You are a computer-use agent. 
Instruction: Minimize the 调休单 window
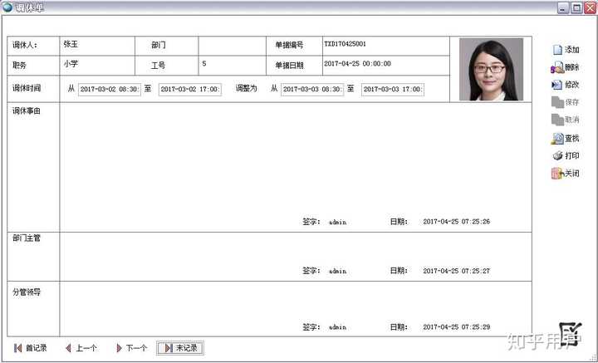(x=563, y=7)
